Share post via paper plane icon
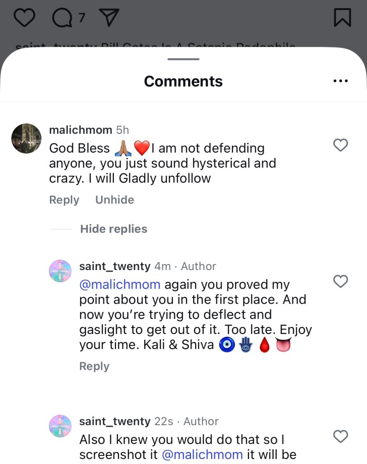The height and width of the screenshot is (464, 367). [x=108, y=18]
